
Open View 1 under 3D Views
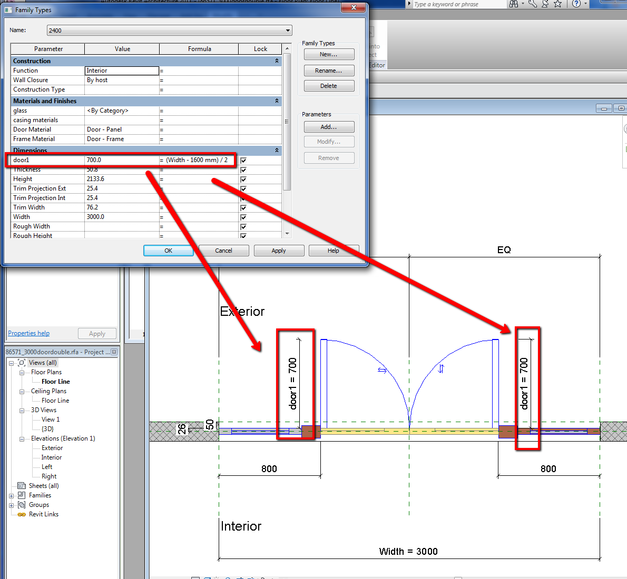51,420
